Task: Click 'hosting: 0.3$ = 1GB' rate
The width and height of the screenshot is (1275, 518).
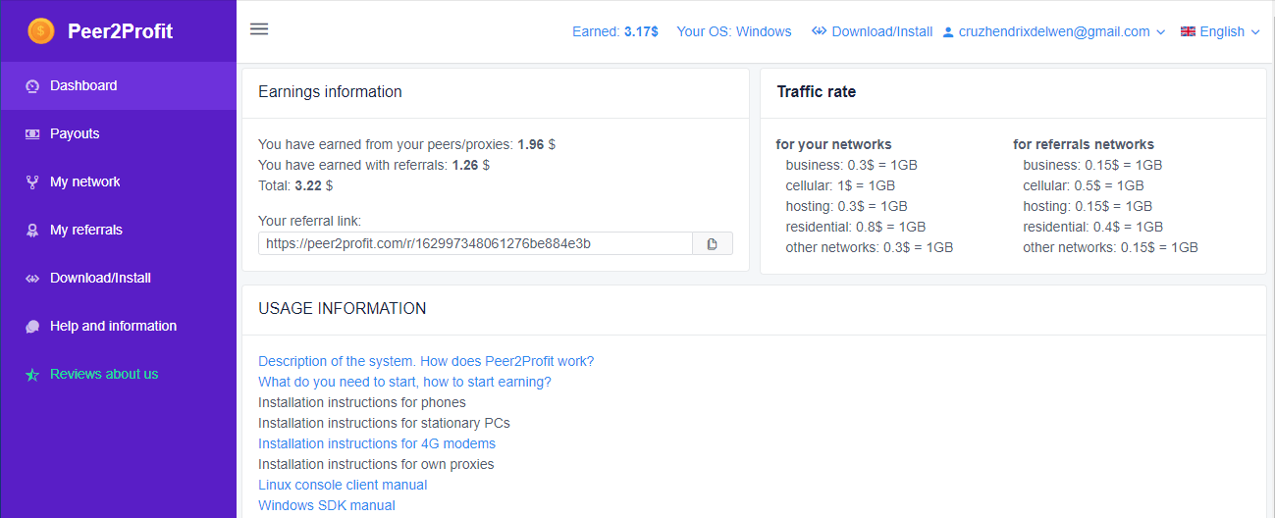Action: tap(846, 206)
